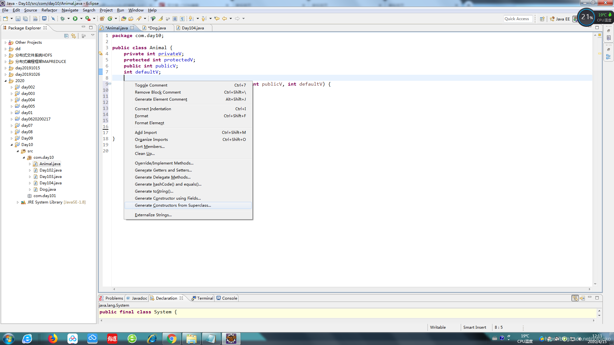The image size is (614, 345).
Task: Toggle Skip All Breakpoints
Action: [53, 19]
